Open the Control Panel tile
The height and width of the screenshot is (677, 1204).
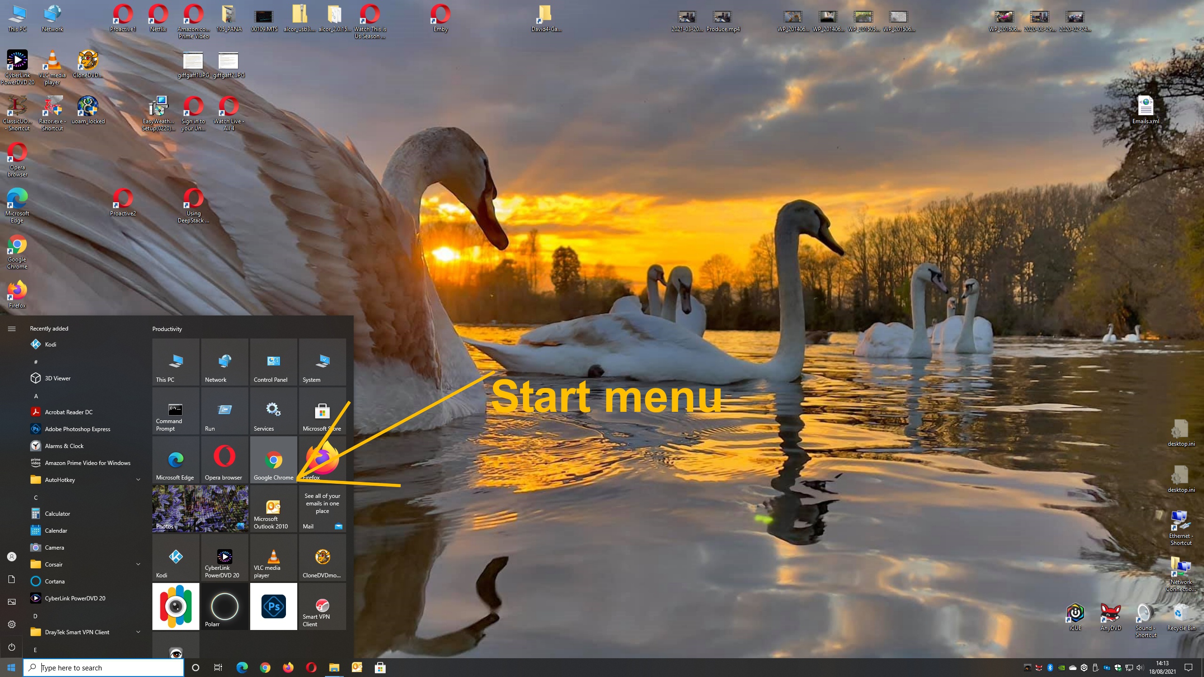point(273,362)
